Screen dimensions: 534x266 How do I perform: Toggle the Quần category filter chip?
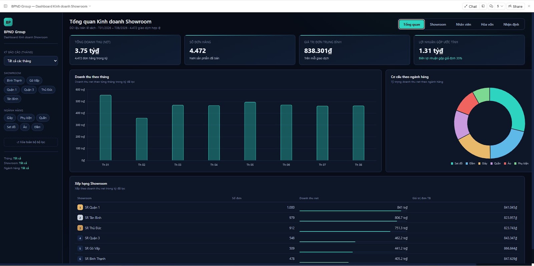(43, 118)
